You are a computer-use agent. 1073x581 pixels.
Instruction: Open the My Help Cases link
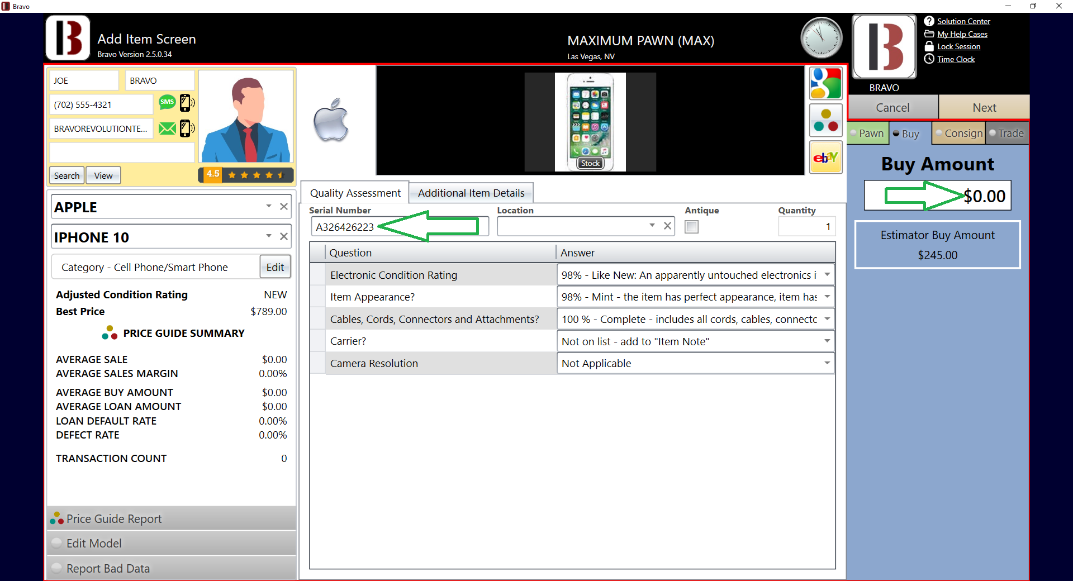click(962, 34)
